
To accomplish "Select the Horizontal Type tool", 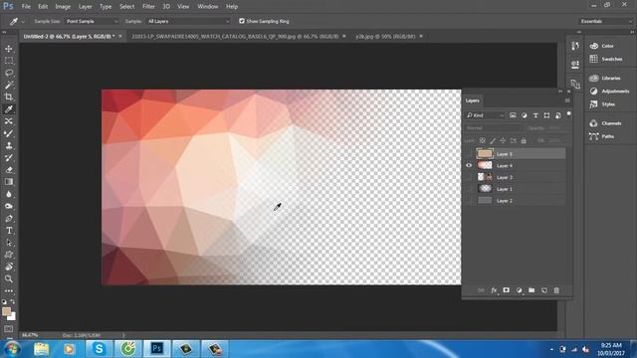I will coord(9,231).
